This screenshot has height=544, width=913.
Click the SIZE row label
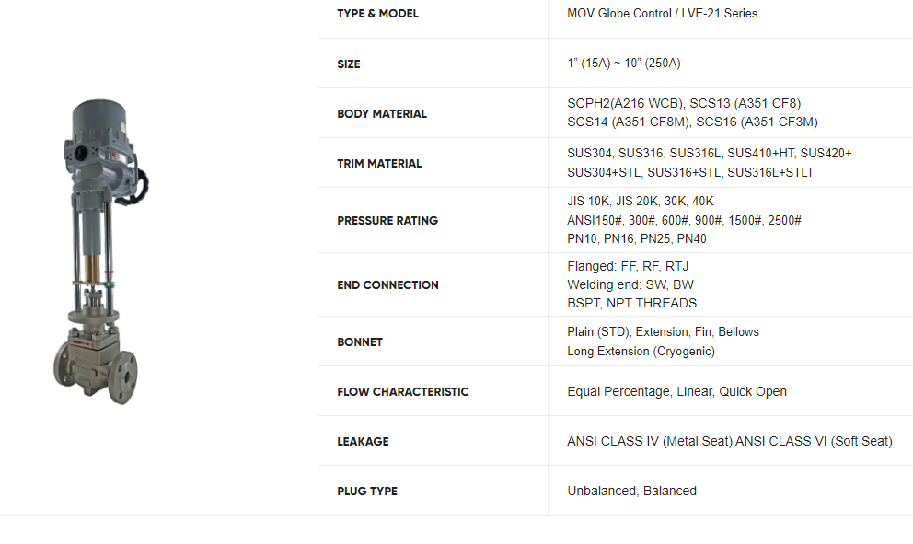[x=349, y=64]
